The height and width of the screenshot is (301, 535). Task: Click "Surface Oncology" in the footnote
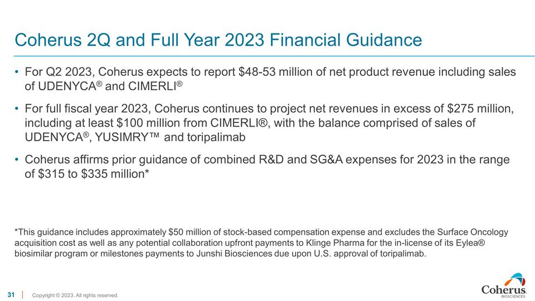tap(474, 232)
